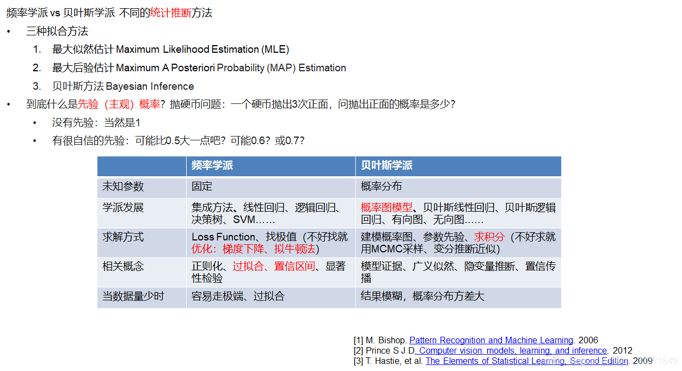Click the red text 求积分
Viewport: 682px width, 371px height.
(489, 237)
